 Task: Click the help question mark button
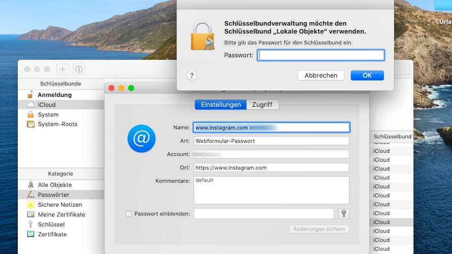[192, 75]
